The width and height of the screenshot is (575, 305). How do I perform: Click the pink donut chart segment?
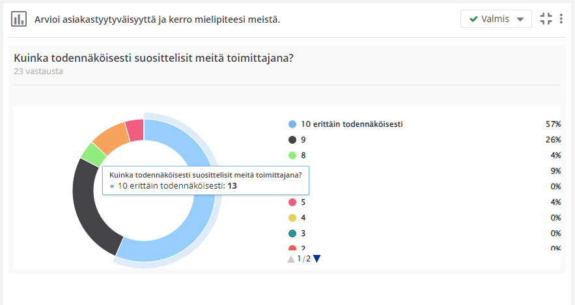click(x=135, y=129)
